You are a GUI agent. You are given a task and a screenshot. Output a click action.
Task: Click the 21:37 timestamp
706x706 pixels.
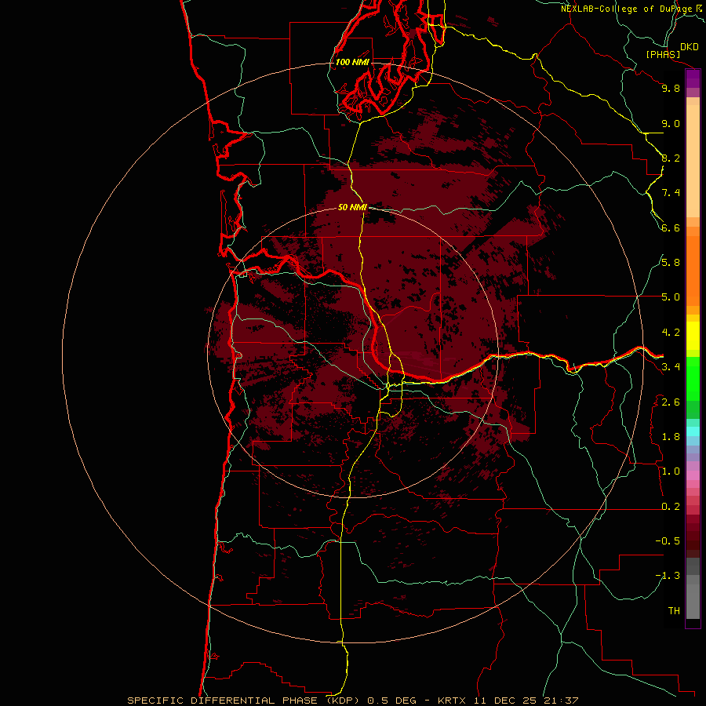[561, 701]
